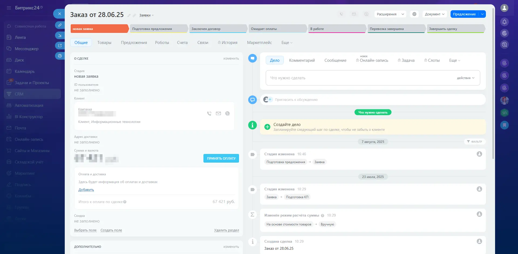Expand the arrow beside the Предложение button
Screen dimensions: 518x254
click(x=482, y=14)
